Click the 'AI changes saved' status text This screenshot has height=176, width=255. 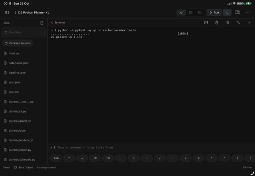coord(46,167)
